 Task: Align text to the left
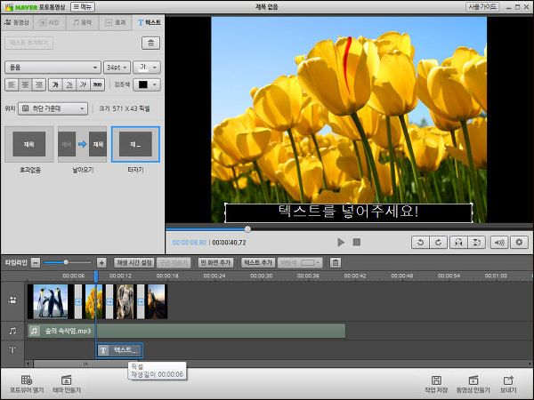12,84
